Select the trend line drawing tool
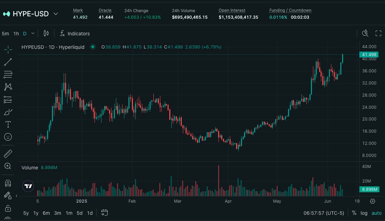 [x=8, y=62]
